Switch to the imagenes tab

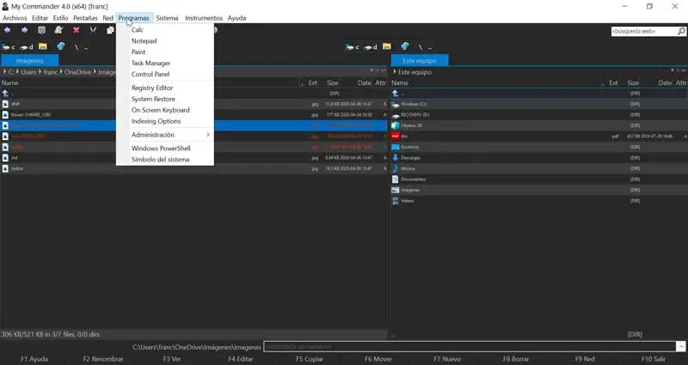tap(30, 60)
